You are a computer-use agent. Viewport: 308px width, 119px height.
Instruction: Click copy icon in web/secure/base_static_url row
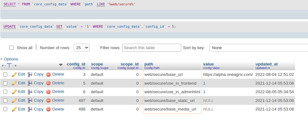coord(30,100)
